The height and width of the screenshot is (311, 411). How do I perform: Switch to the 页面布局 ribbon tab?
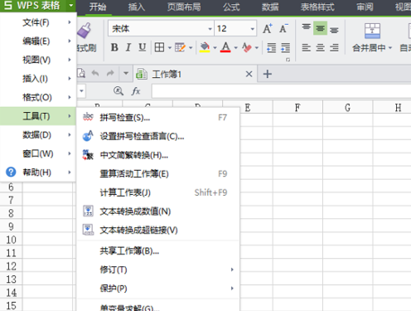point(184,7)
